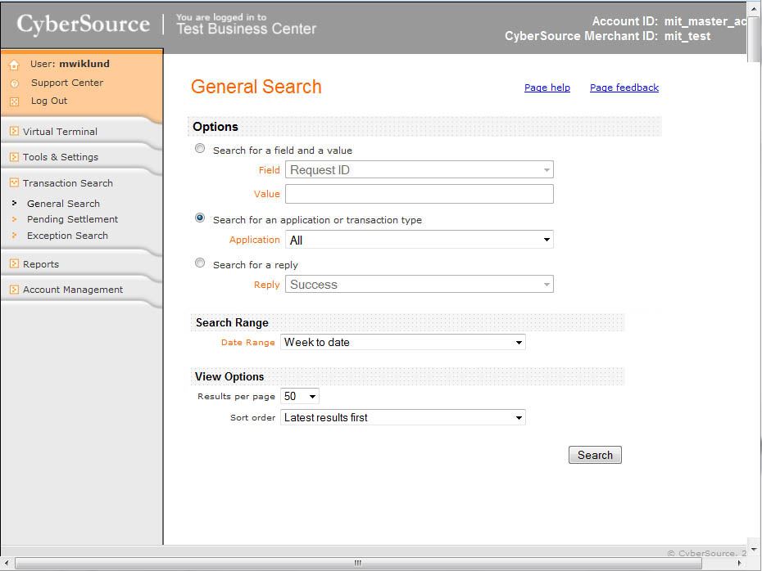The height and width of the screenshot is (571, 762).
Task: Click into the Value text field
Action: click(420, 194)
